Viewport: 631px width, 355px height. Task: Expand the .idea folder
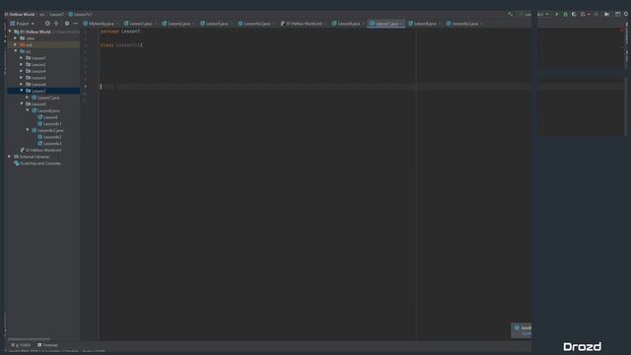point(16,38)
